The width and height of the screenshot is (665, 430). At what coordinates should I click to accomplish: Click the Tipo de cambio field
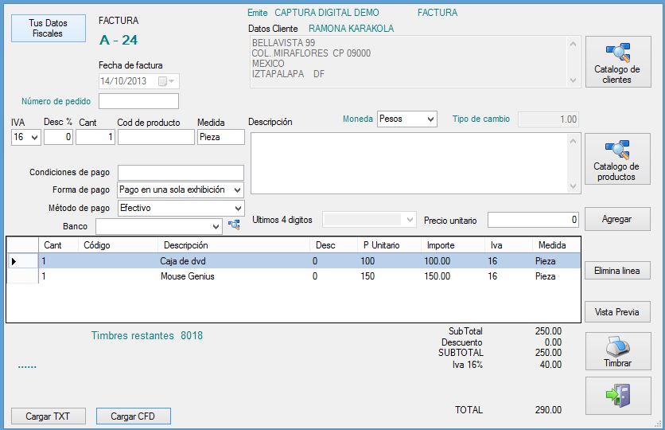[548, 119]
